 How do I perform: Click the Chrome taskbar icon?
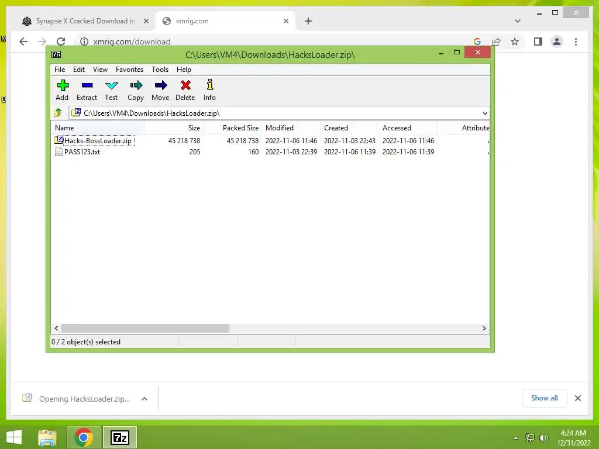click(83, 437)
